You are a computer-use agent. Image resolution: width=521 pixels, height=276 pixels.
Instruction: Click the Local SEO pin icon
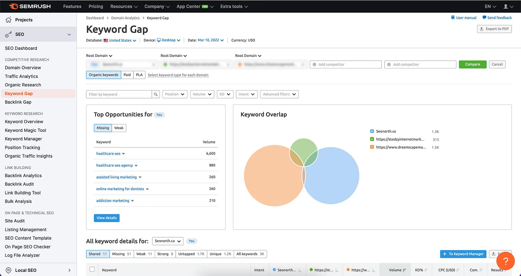[x=8, y=270]
